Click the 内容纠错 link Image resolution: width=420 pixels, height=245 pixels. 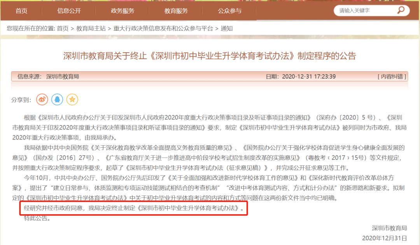pyautogui.click(x=392, y=76)
